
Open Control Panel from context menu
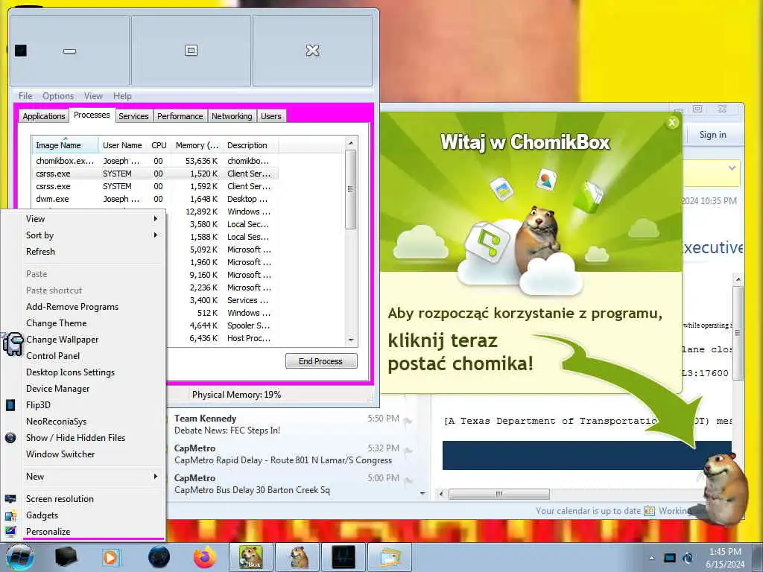(x=91, y=356)
